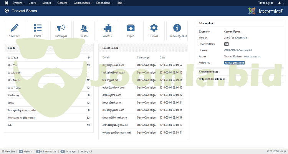
Task: Click Follow @mtascos Twitter button
Action: point(234,62)
